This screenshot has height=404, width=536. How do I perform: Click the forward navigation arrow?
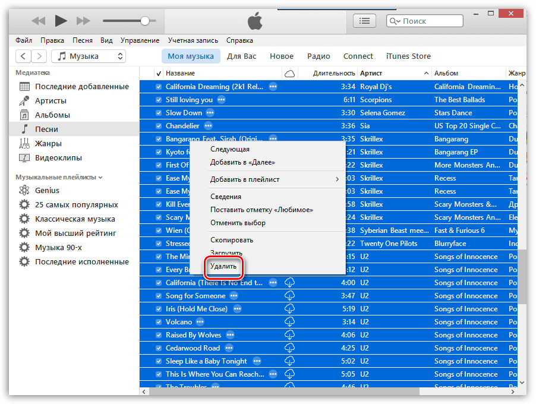tap(39, 56)
